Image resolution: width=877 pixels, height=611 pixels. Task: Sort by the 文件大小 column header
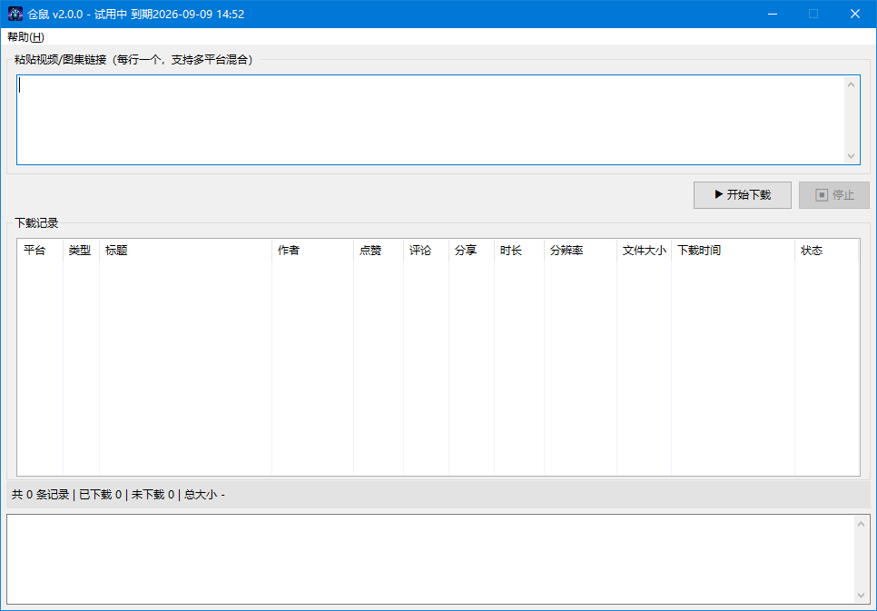(645, 251)
